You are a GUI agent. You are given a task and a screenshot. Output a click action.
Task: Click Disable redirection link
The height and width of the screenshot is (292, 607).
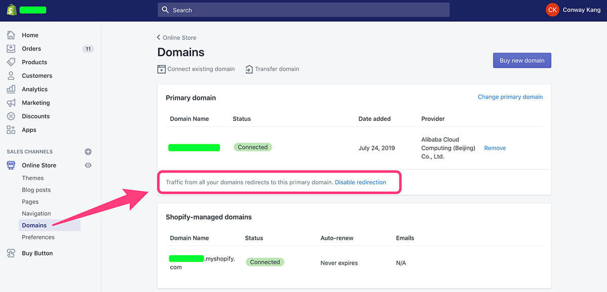point(360,182)
